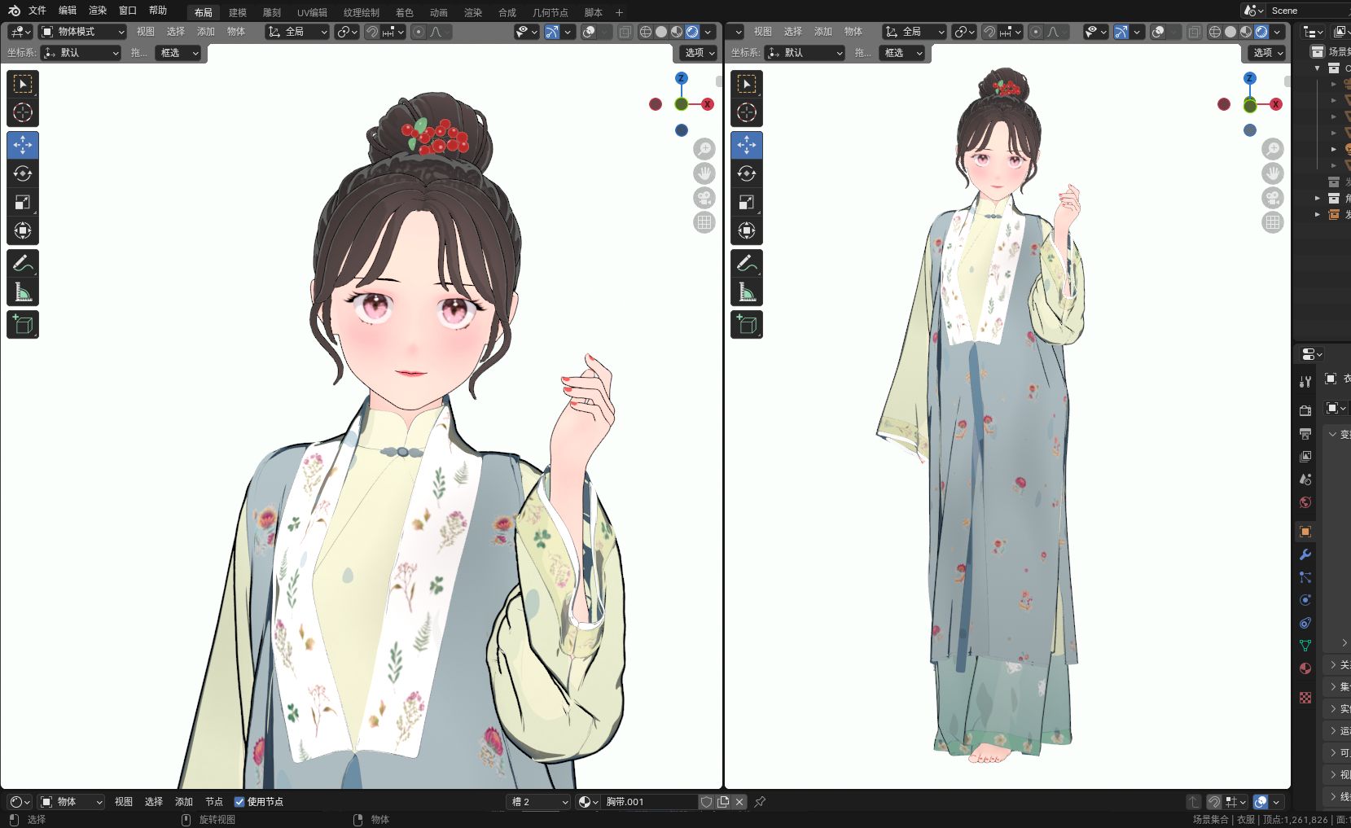Choose the Move tool in left viewport
Screen dimensions: 1351x828
tap(23, 145)
